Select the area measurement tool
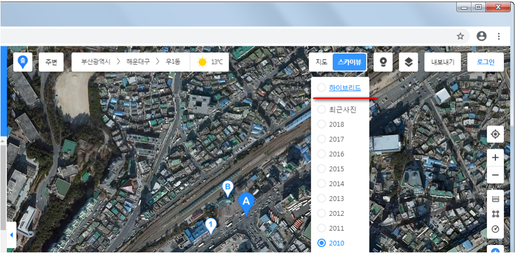 tap(495, 214)
